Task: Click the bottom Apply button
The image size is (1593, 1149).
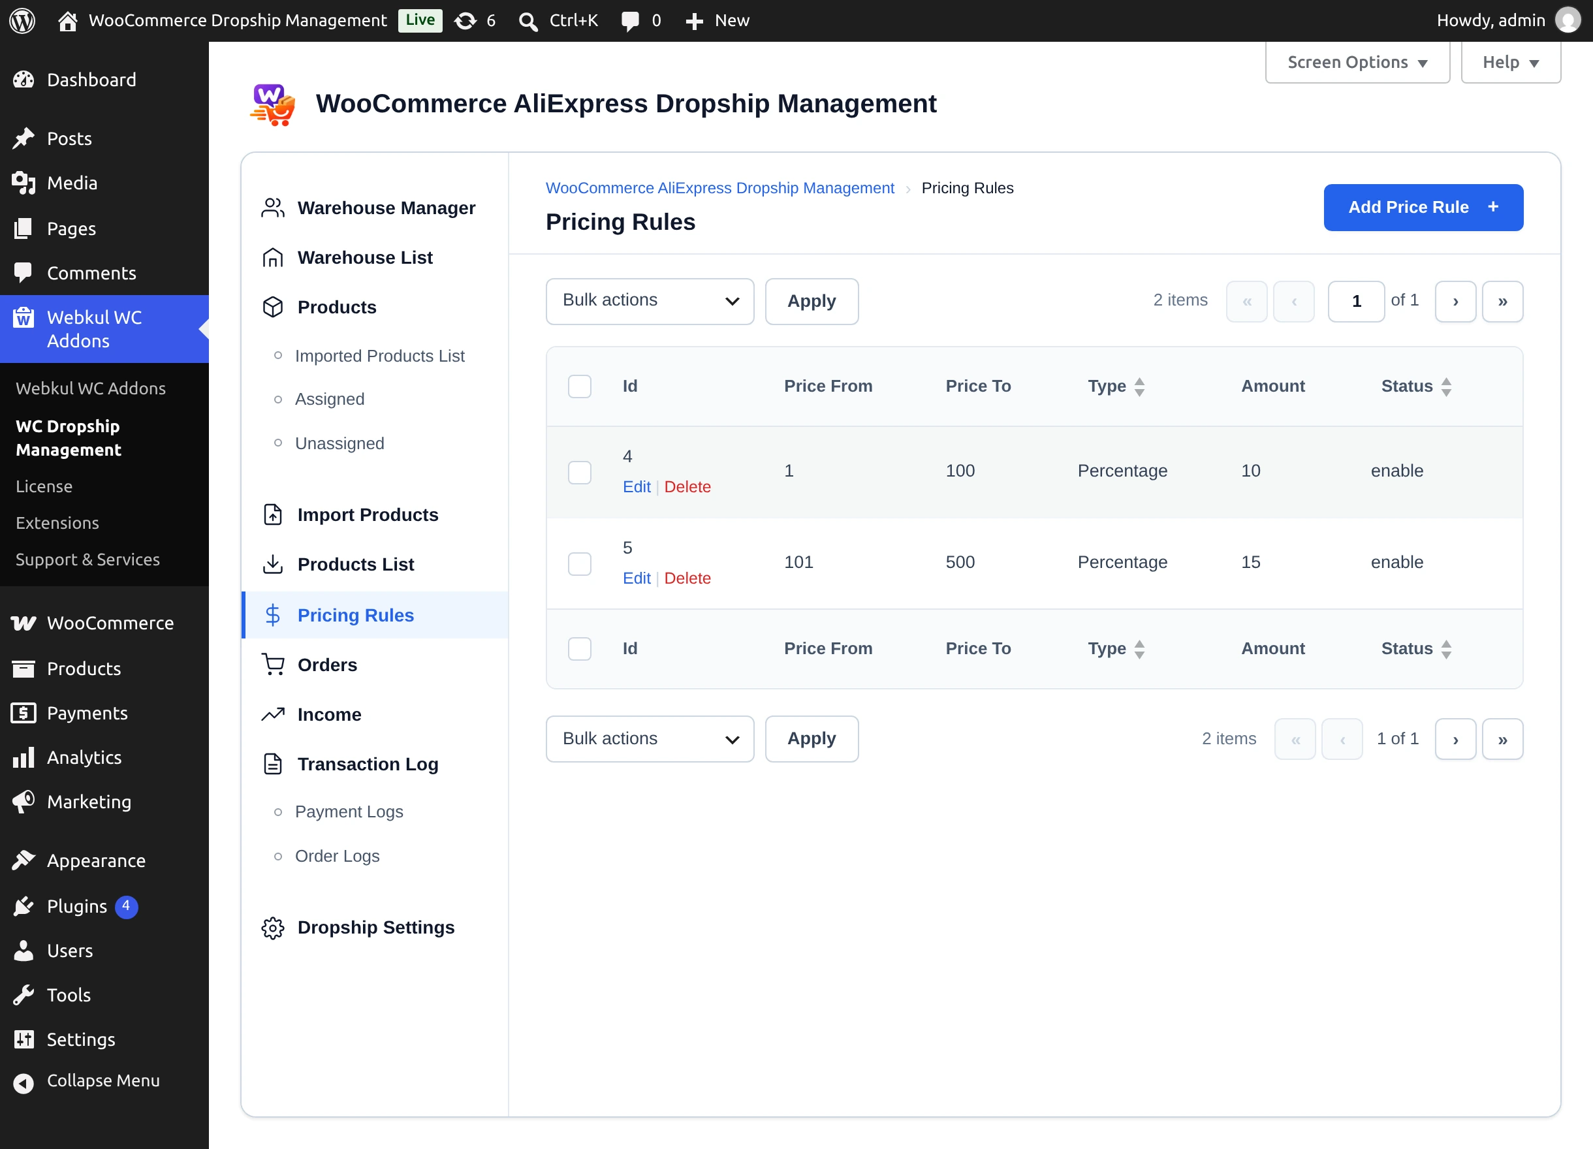Action: [812, 739]
